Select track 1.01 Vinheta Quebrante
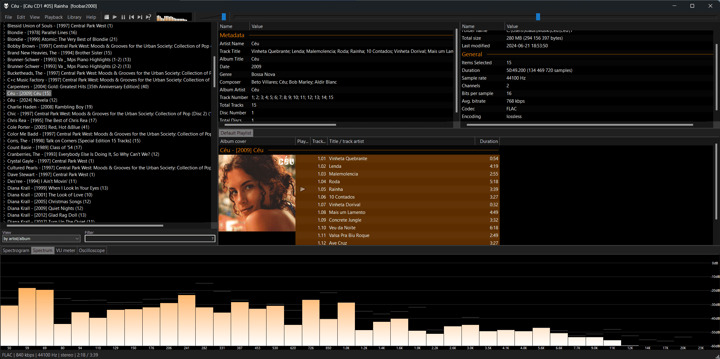Screen dimensions: 720x359 (x=397, y=159)
